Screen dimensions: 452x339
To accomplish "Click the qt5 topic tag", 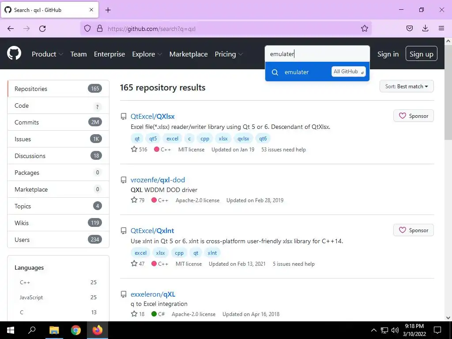I will tap(153, 138).
